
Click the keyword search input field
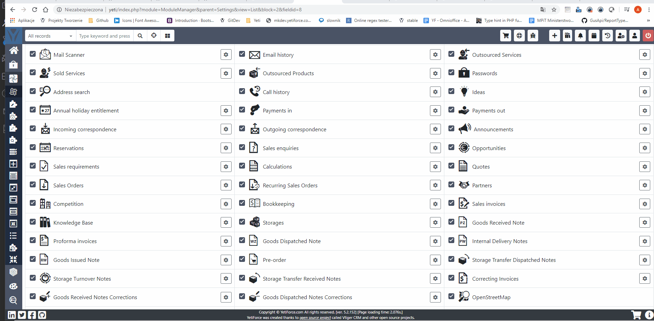(x=104, y=36)
